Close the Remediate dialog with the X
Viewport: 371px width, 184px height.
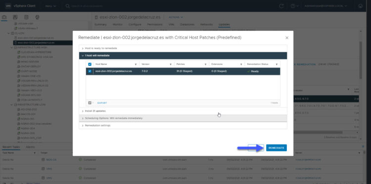tap(287, 38)
